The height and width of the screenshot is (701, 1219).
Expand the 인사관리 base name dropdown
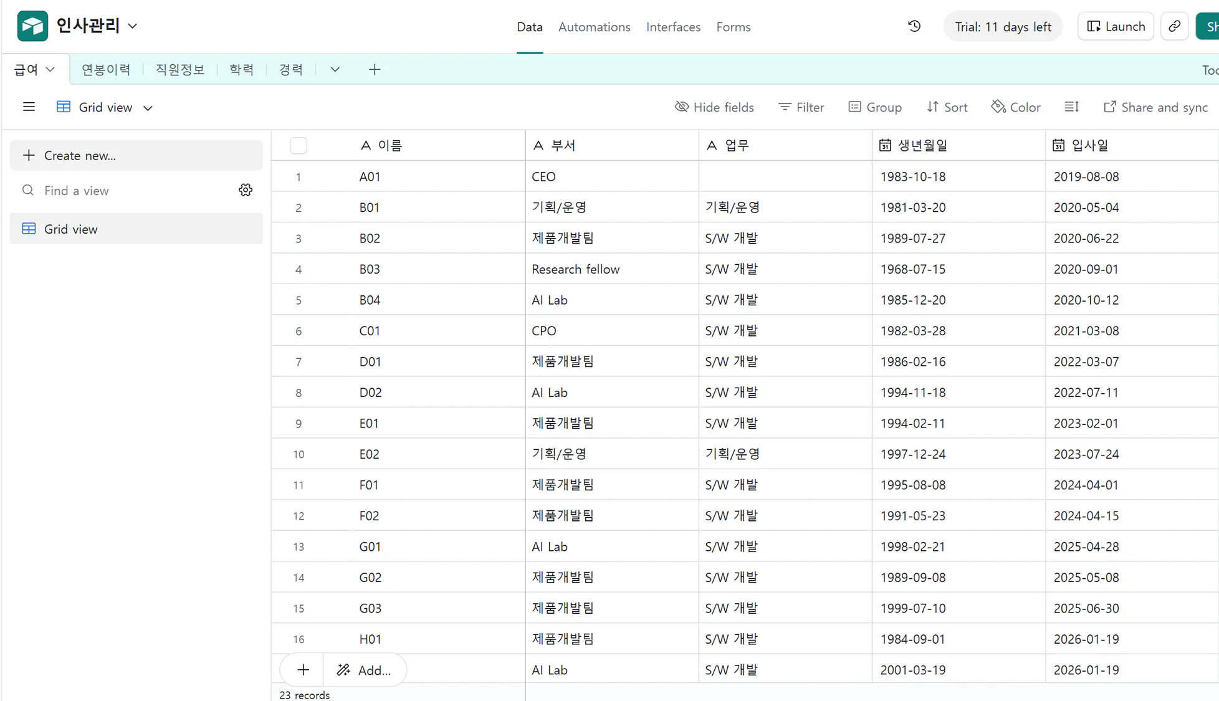133,26
